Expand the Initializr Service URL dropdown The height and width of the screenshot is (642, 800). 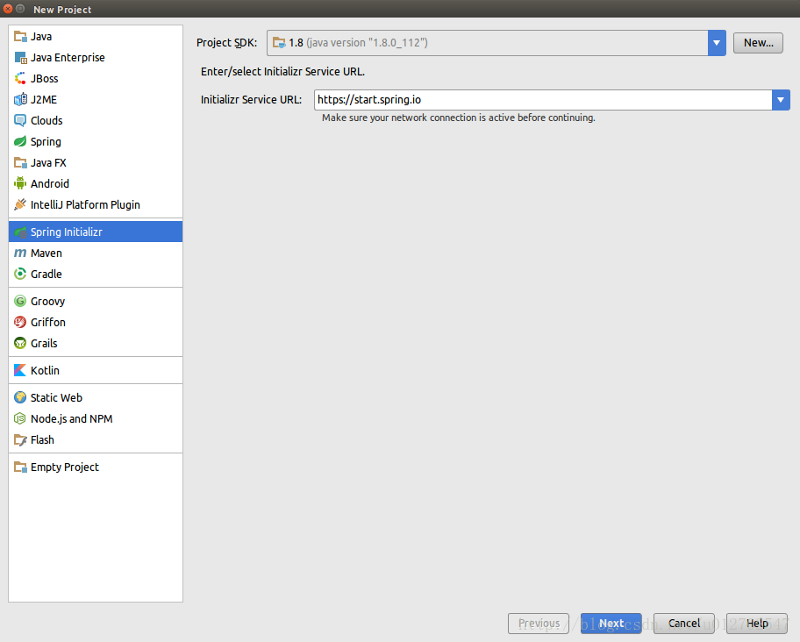(781, 100)
